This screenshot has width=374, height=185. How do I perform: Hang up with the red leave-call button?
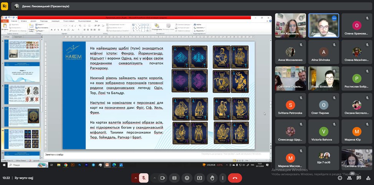tap(235, 178)
